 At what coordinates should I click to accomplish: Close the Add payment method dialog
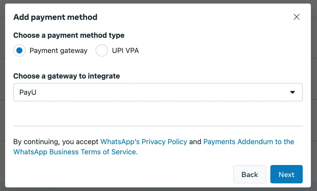click(296, 17)
